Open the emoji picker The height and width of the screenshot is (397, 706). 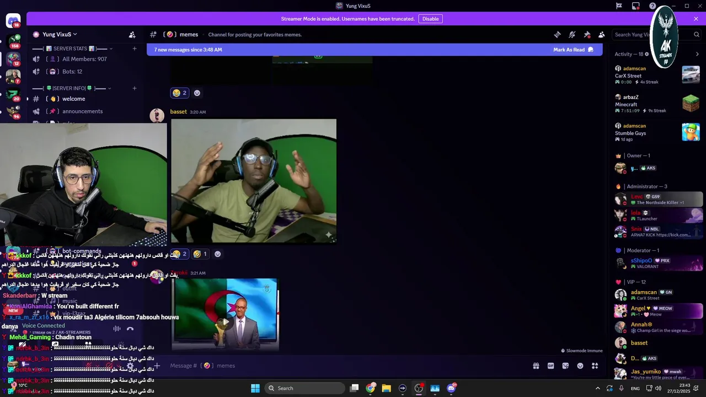[580, 366]
